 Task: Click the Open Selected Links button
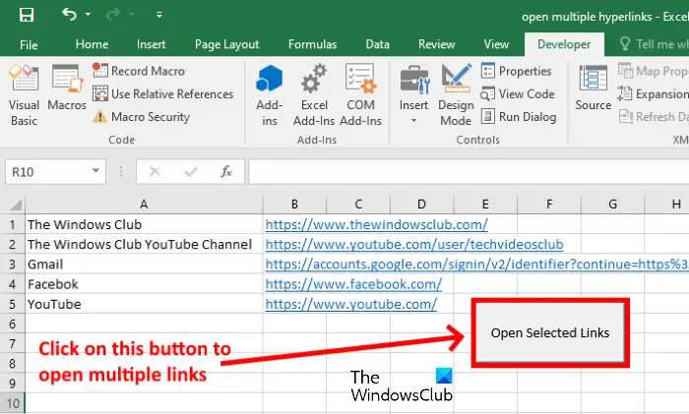(x=550, y=332)
